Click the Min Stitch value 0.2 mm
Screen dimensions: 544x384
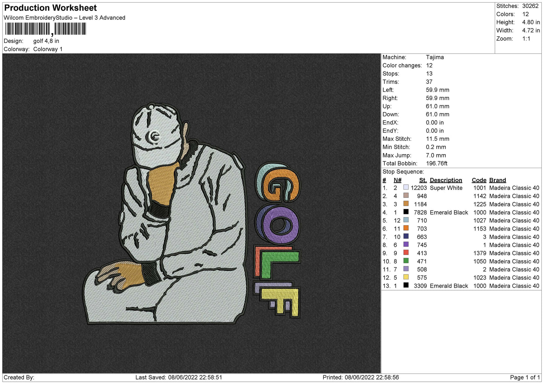tap(436, 147)
